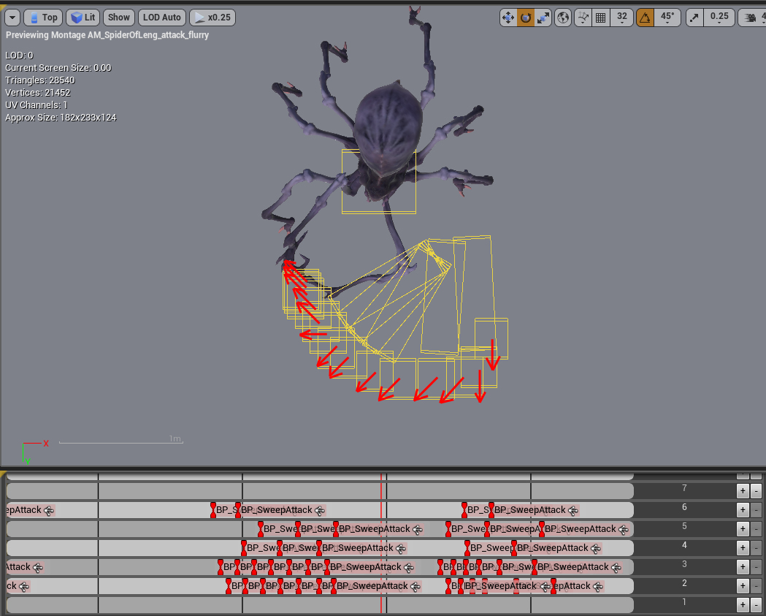Image resolution: width=766 pixels, height=616 pixels.
Task: Click the camera speed icon
Action: [x=751, y=18]
